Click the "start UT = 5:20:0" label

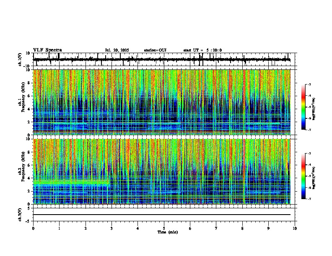[202, 50]
